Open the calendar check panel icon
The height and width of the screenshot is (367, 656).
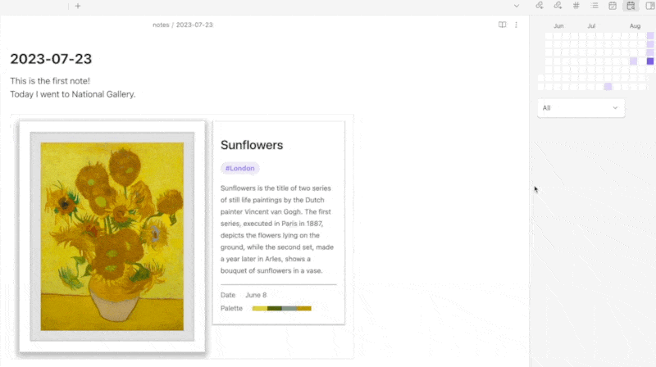[x=613, y=6]
